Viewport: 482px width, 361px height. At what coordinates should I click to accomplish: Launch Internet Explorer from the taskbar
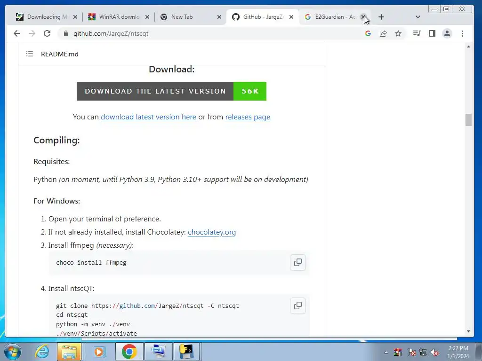tap(41, 352)
